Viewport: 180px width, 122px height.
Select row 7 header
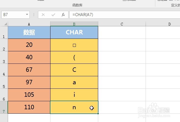coord(4,107)
